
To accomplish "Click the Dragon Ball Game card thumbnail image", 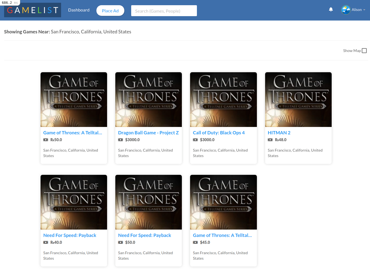I will [148, 100].
